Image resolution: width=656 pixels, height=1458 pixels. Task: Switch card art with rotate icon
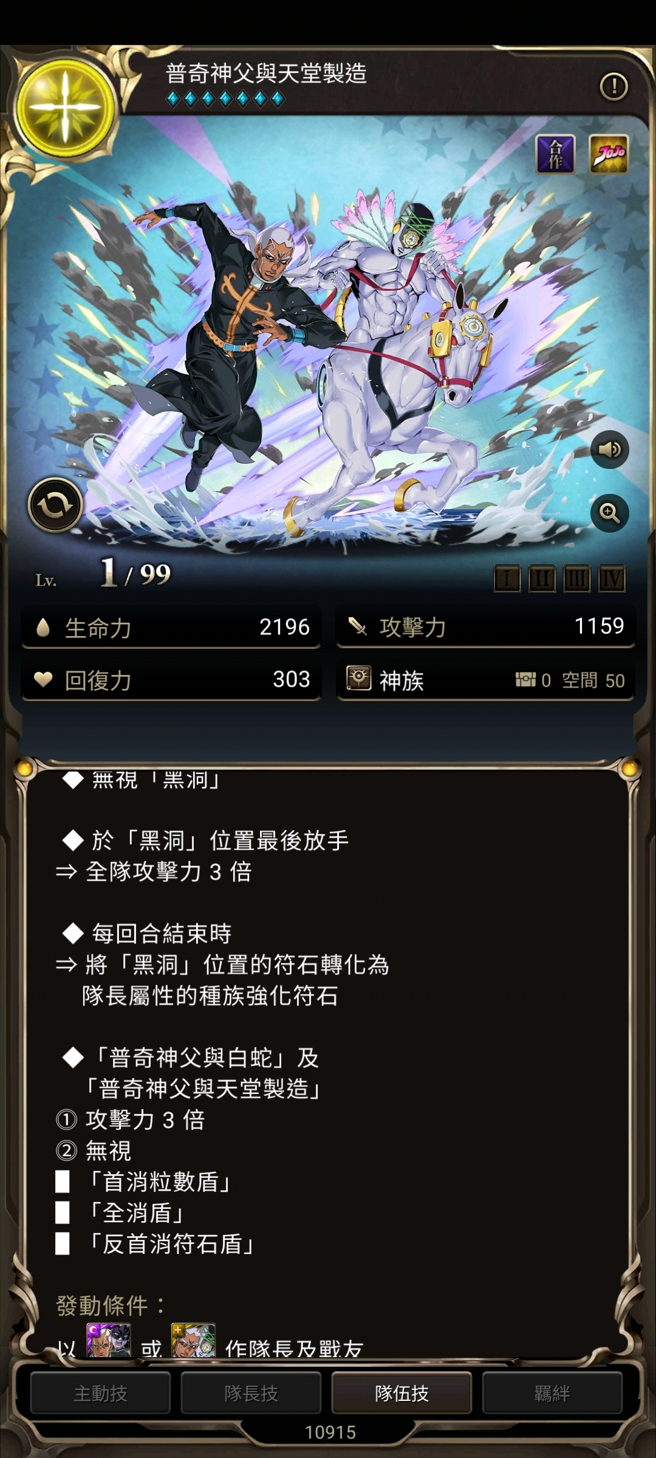[x=55, y=505]
